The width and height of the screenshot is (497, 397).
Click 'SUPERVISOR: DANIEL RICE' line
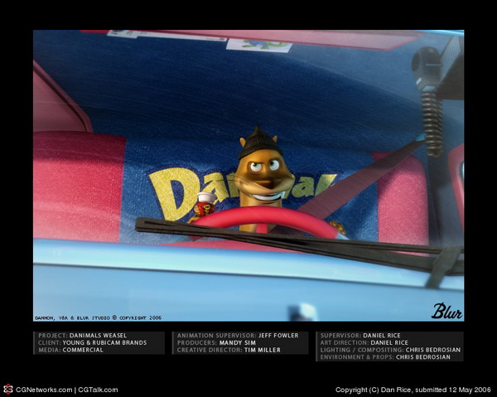coord(360,336)
